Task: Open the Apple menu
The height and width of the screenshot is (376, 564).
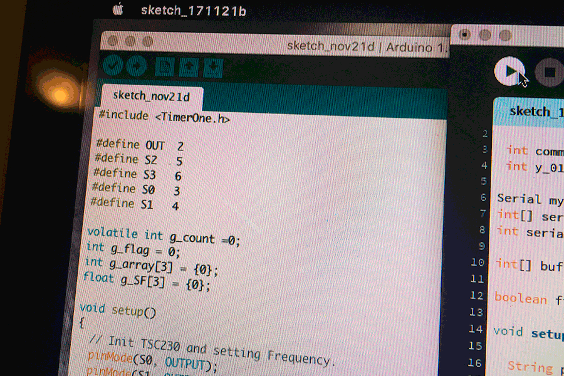Action: 117,9
